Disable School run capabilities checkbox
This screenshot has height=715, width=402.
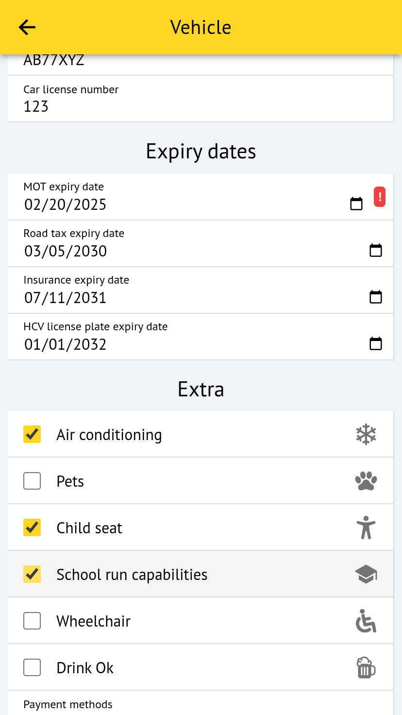pyautogui.click(x=32, y=574)
